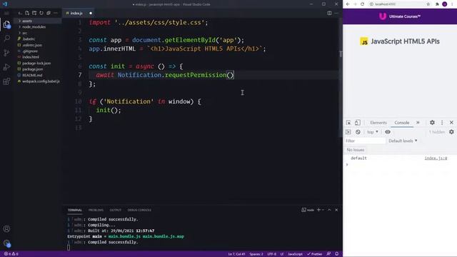Viewport: 457px width, 257px height.
Task: Switch to the TERMINAL panel tab
Action: (75, 210)
